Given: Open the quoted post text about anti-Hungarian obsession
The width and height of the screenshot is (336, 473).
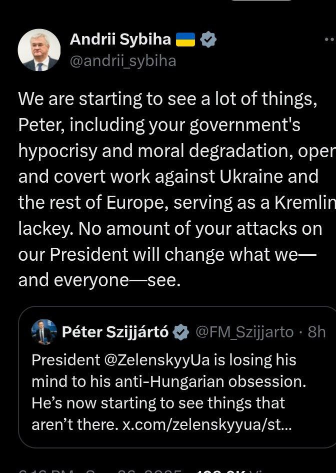Looking at the screenshot, I should point(169,392).
